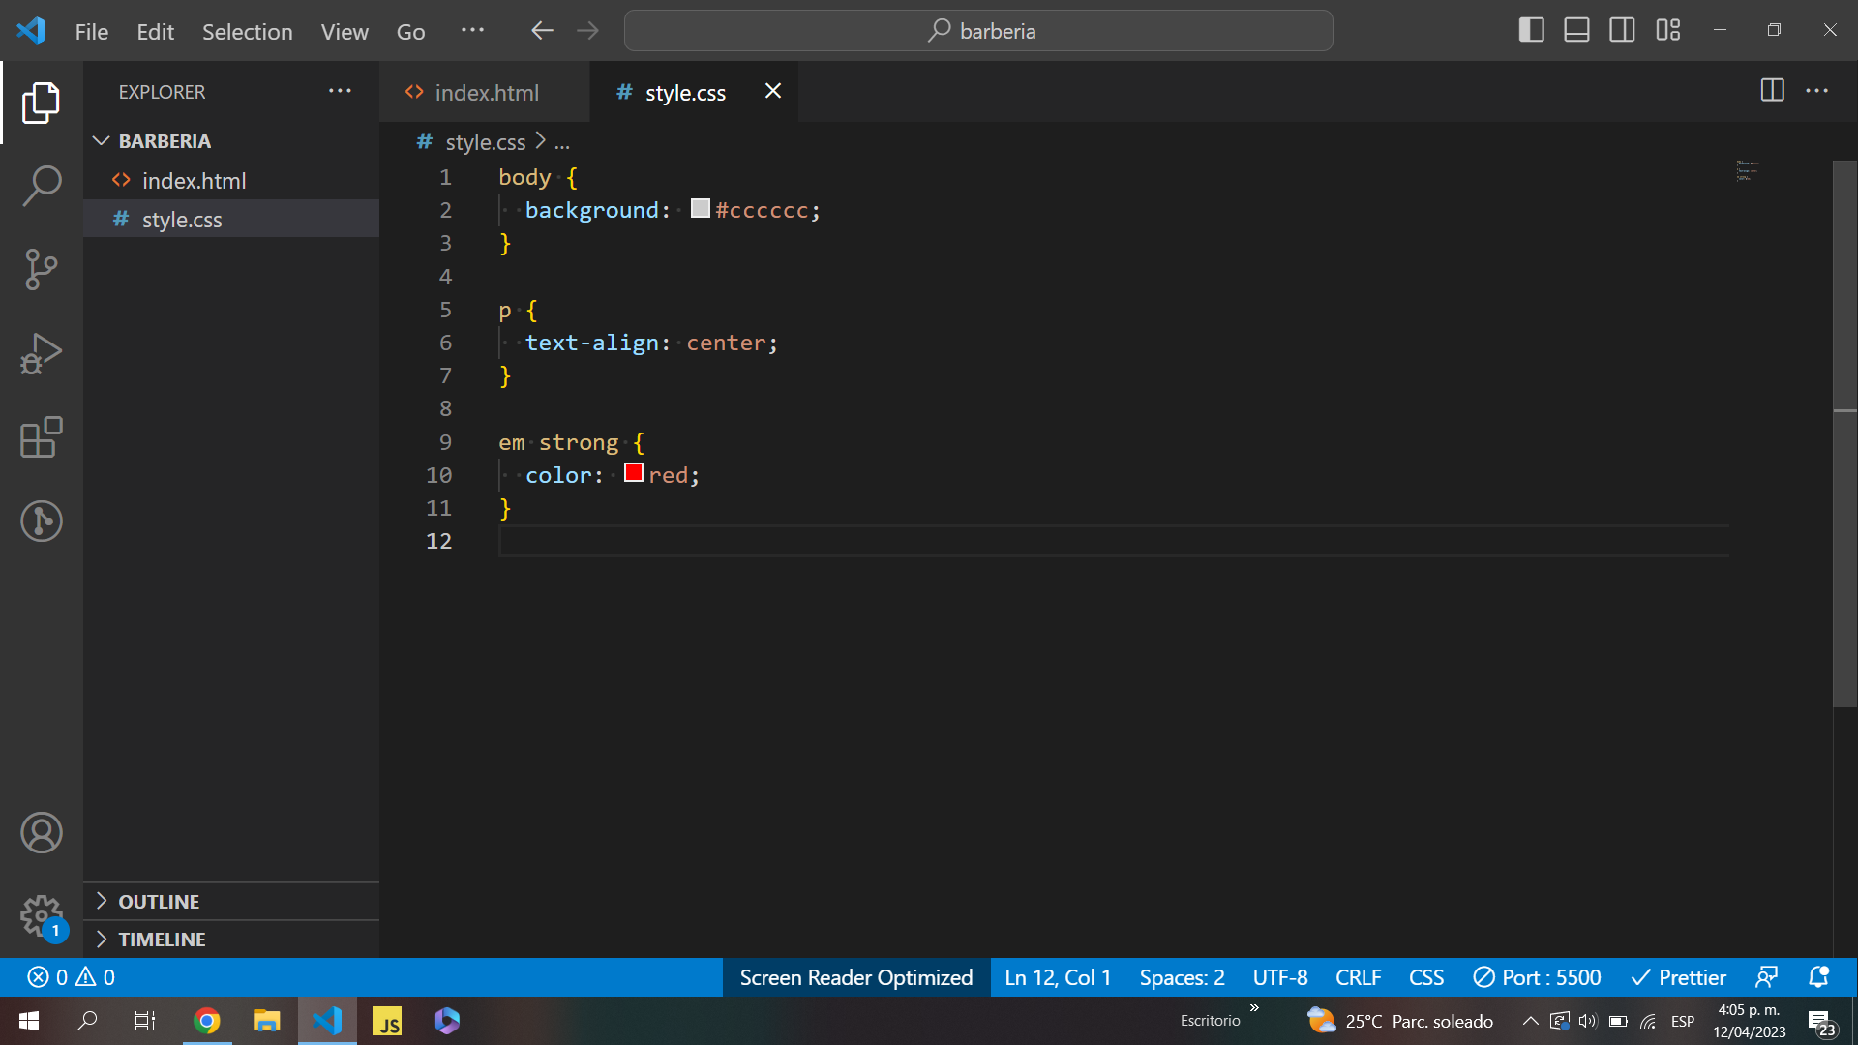Viewport: 1858px width, 1045px height.
Task: Open editor More Actions ellipsis
Action: point(1817,91)
